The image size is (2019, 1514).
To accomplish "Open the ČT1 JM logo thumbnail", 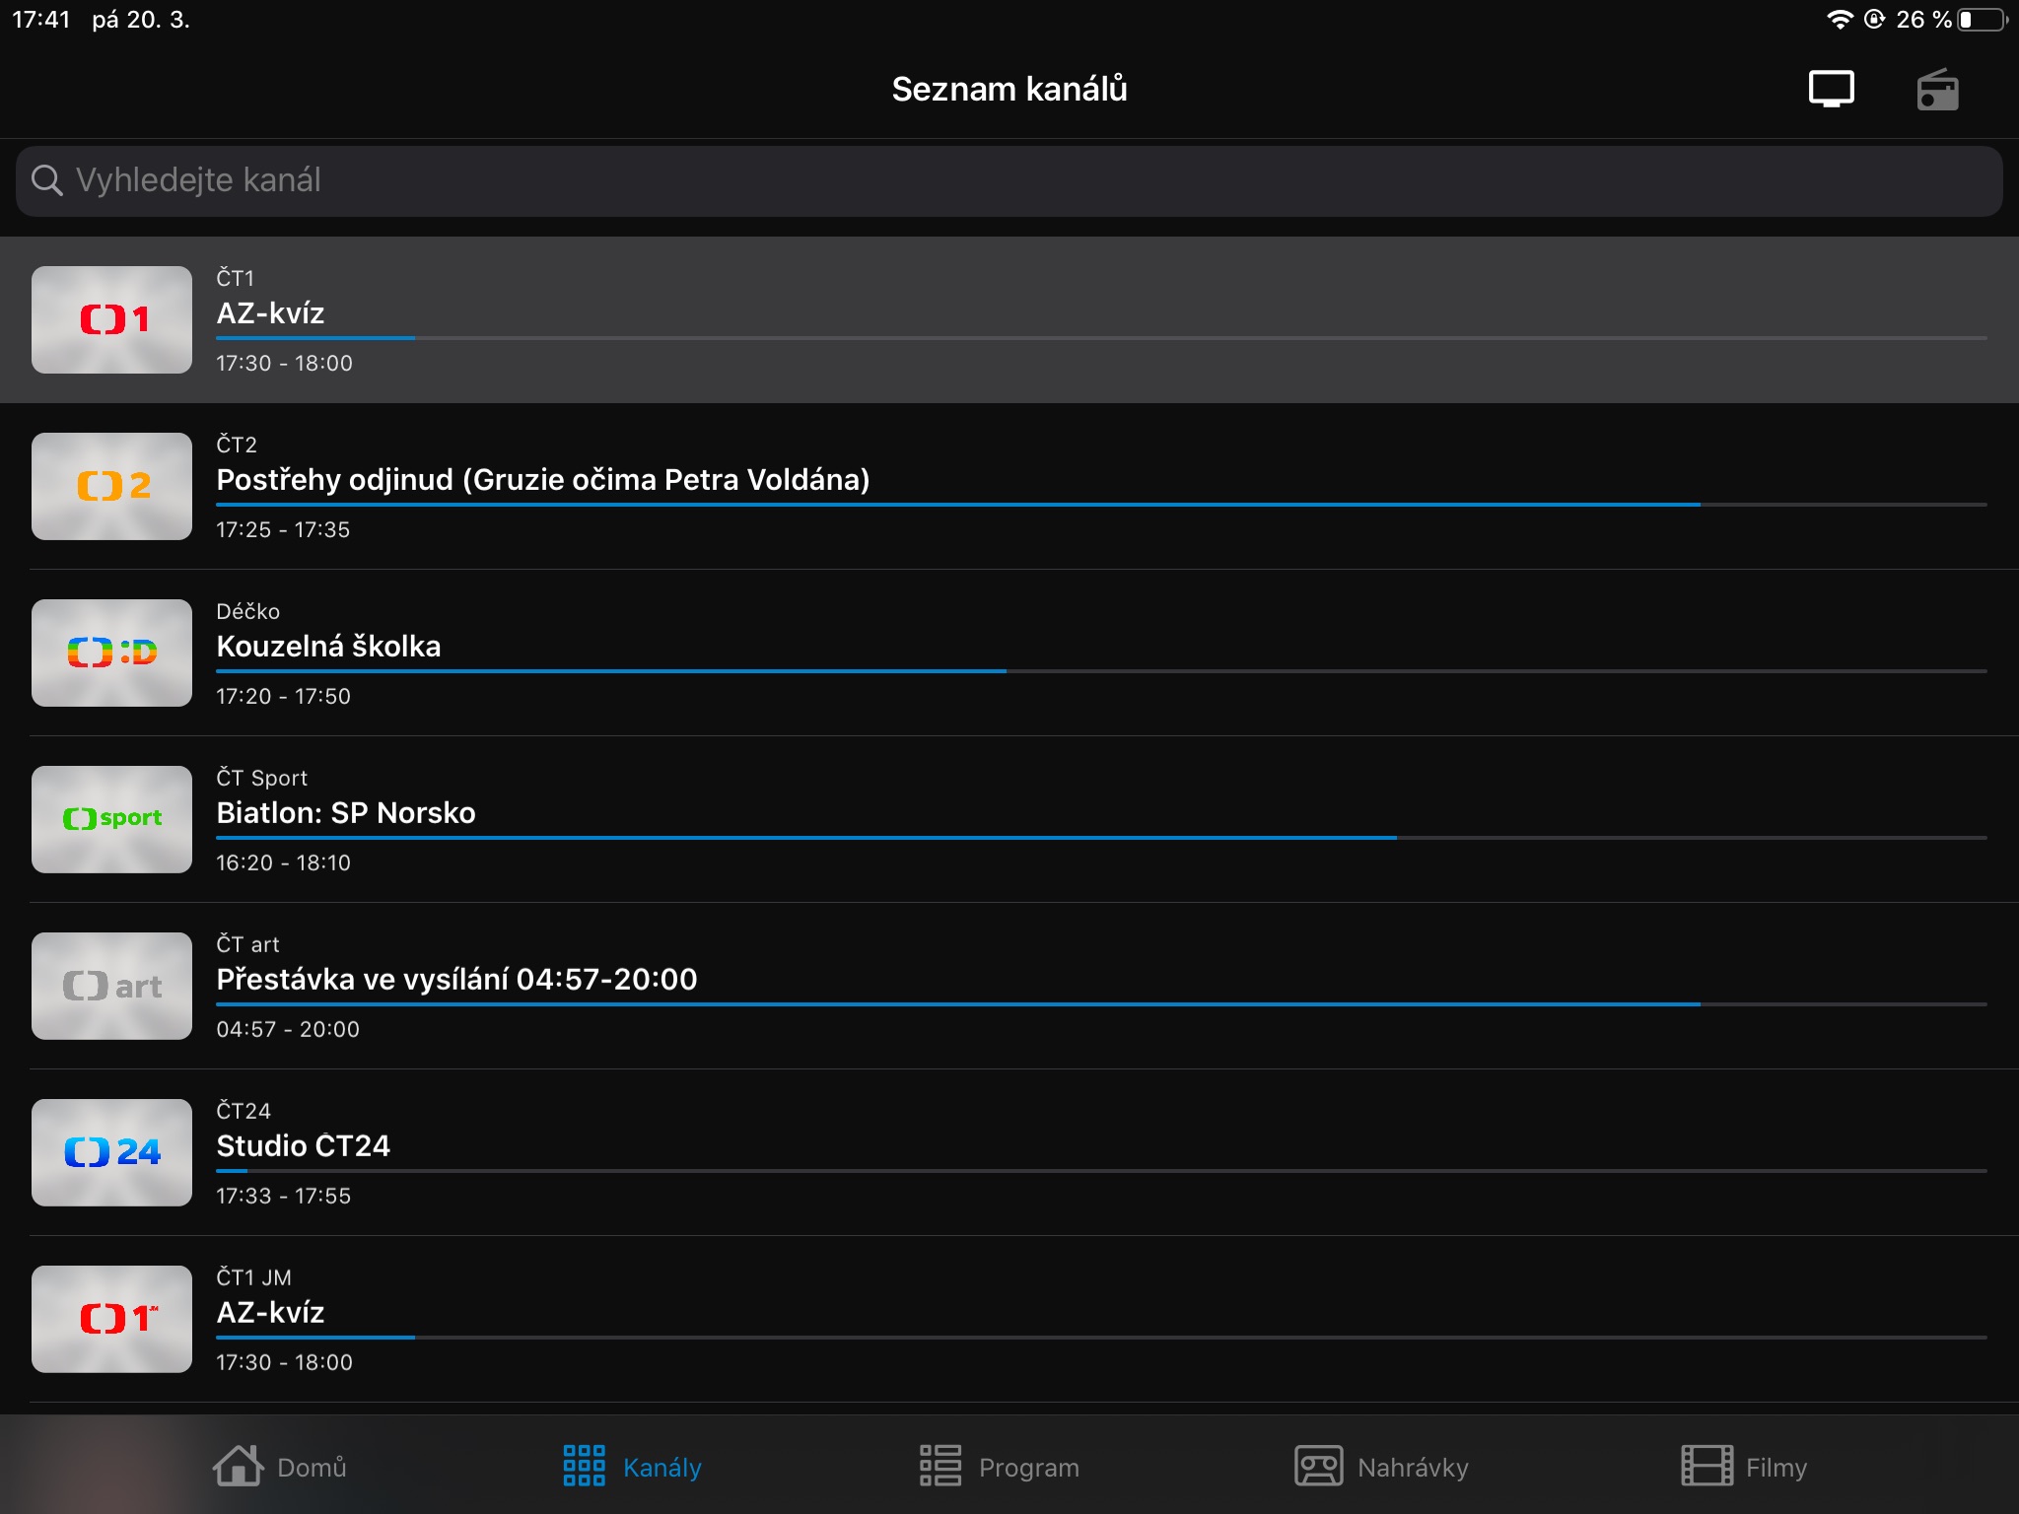I will coord(111,1319).
